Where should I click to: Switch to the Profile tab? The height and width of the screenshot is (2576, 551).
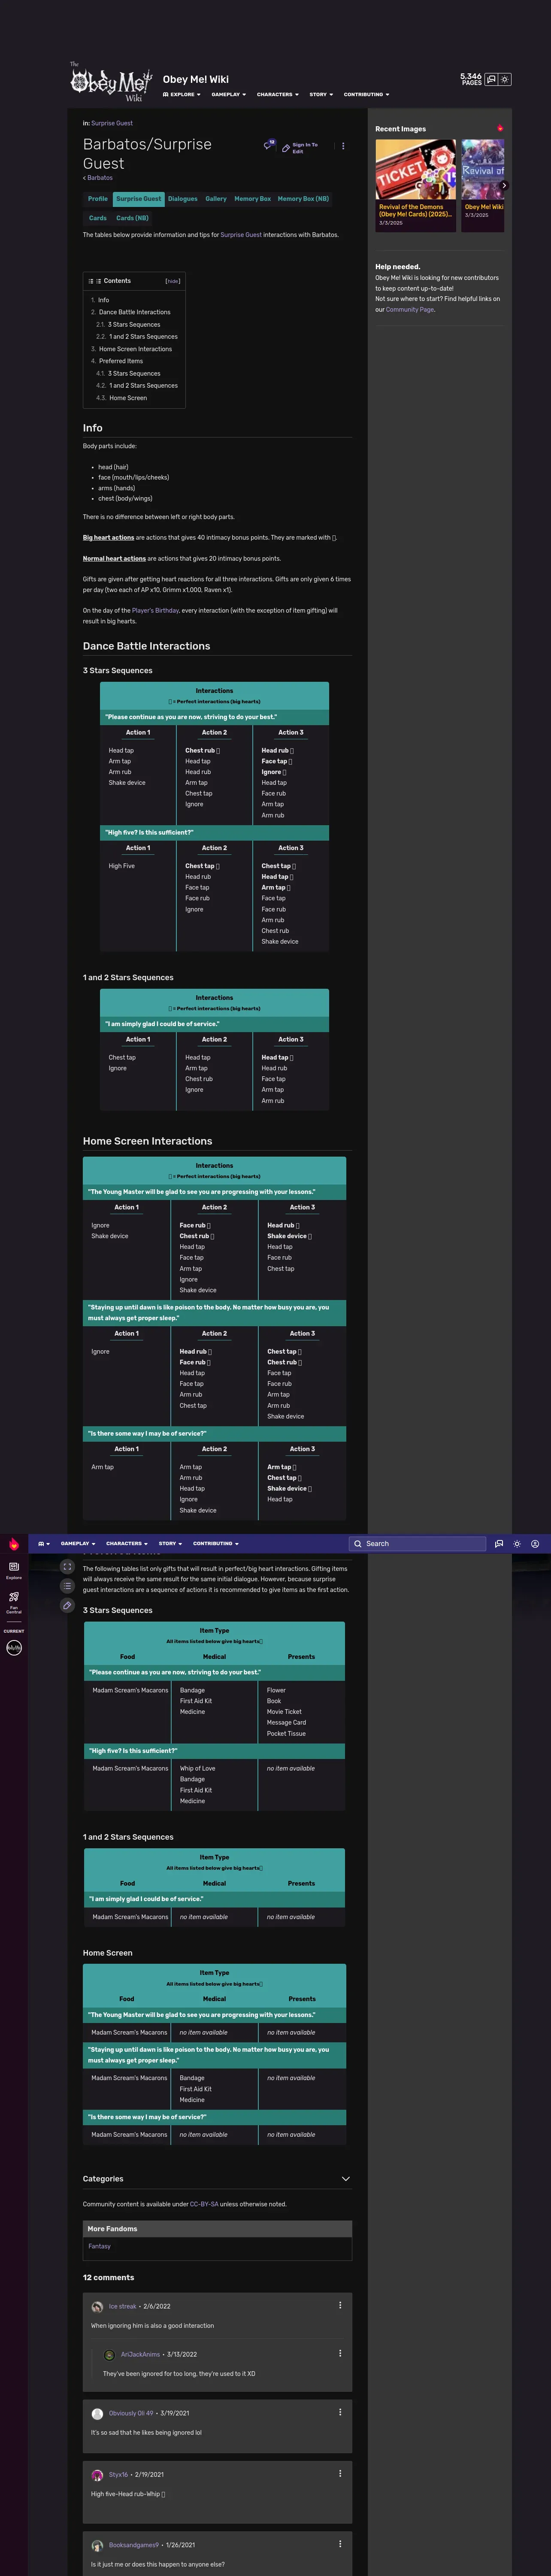tap(98, 199)
